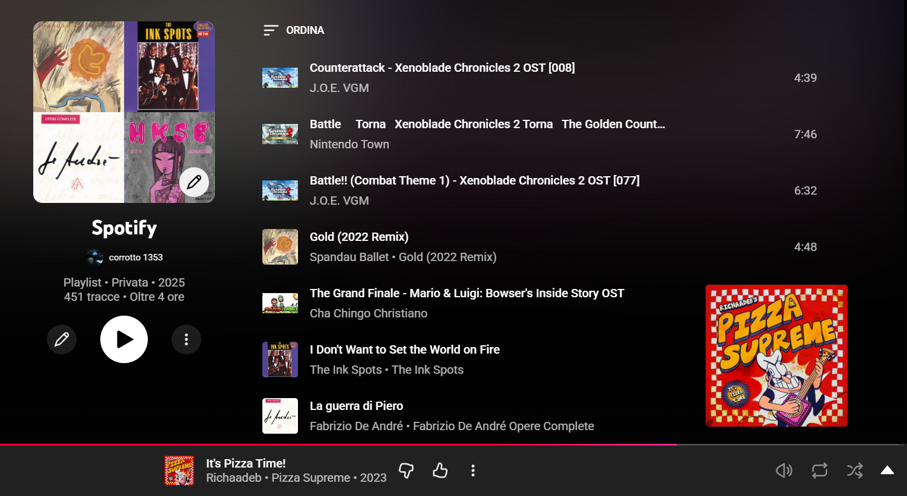The width and height of the screenshot is (907, 496).
Task: Open the Gold (2022 Remix) album link
Action: (x=448, y=257)
